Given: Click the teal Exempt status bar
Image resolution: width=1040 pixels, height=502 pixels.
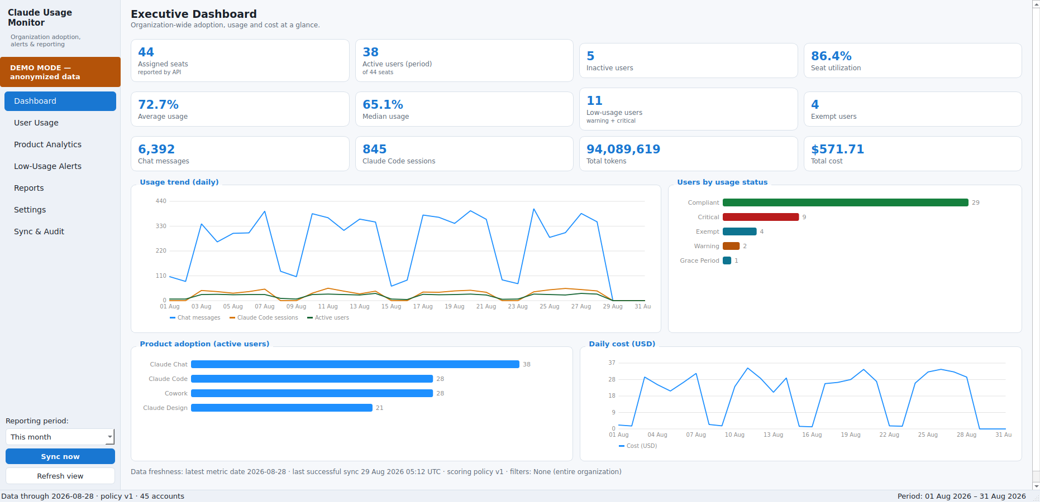Looking at the screenshot, I should point(740,231).
